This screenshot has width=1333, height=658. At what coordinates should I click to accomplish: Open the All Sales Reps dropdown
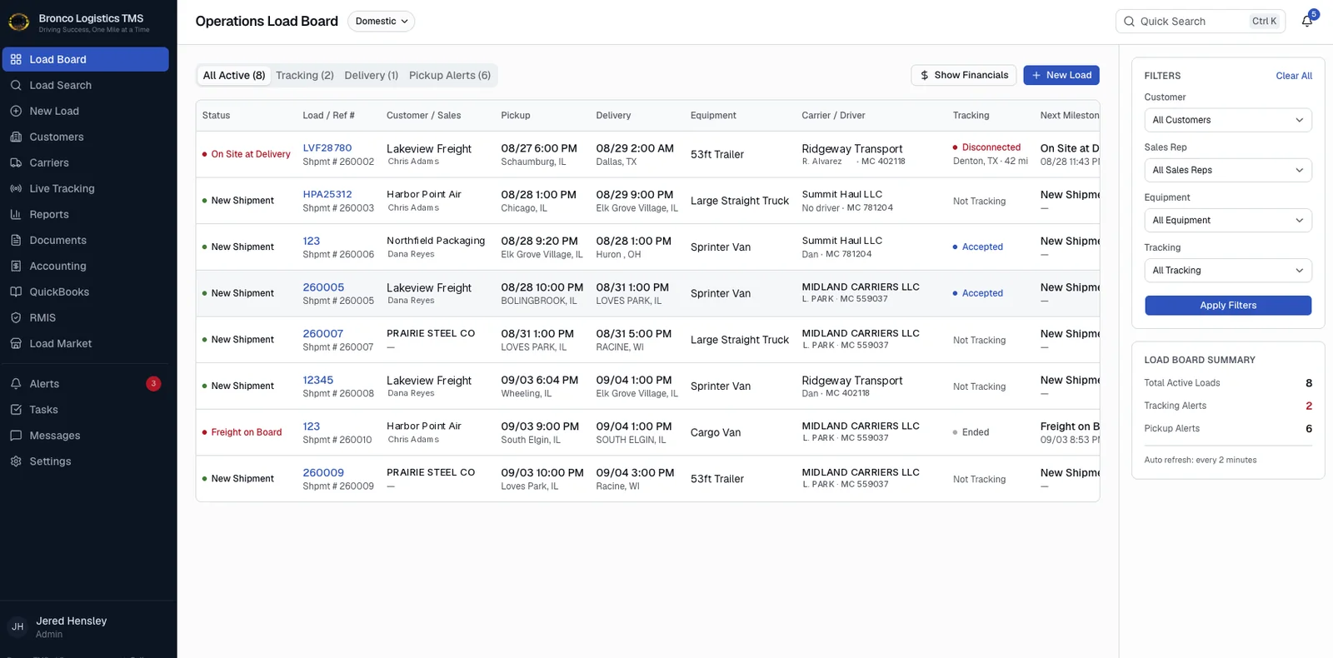click(x=1228, y=170)
